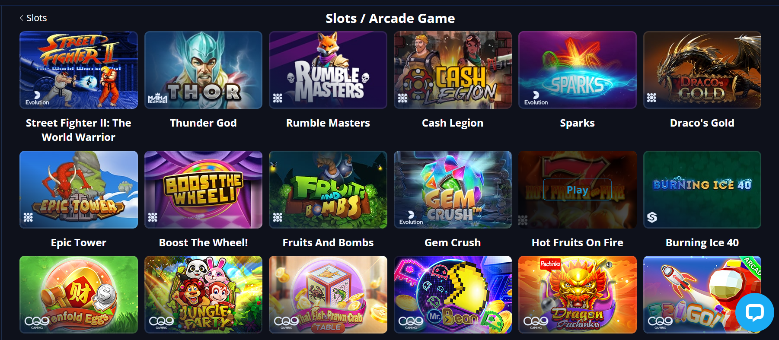
Task: Click provider logo on Burning Ice 40 tile
Action: pos(652,217)
